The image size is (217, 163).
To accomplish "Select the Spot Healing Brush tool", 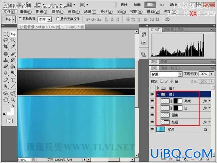I will click(x=5, y=54).
